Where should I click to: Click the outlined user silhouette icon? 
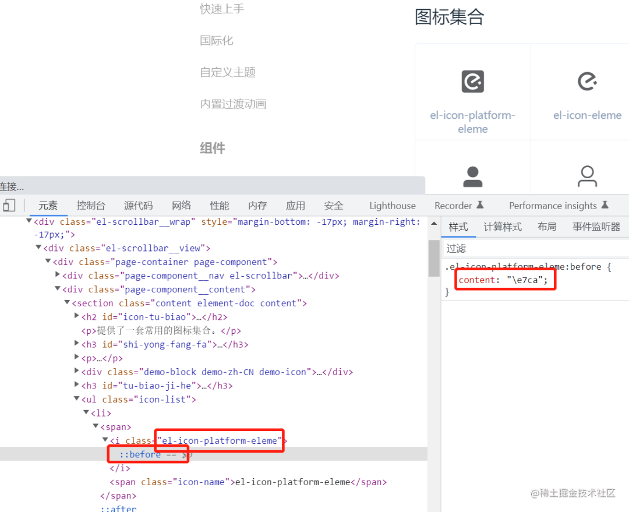point(587,177)
